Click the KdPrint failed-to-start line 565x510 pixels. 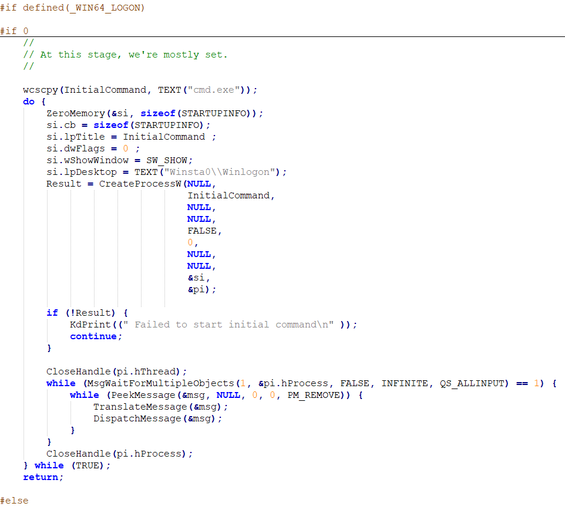214,325
